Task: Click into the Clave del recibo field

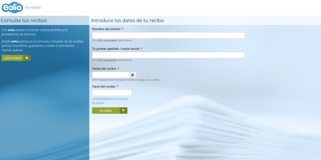Action: 112,93
